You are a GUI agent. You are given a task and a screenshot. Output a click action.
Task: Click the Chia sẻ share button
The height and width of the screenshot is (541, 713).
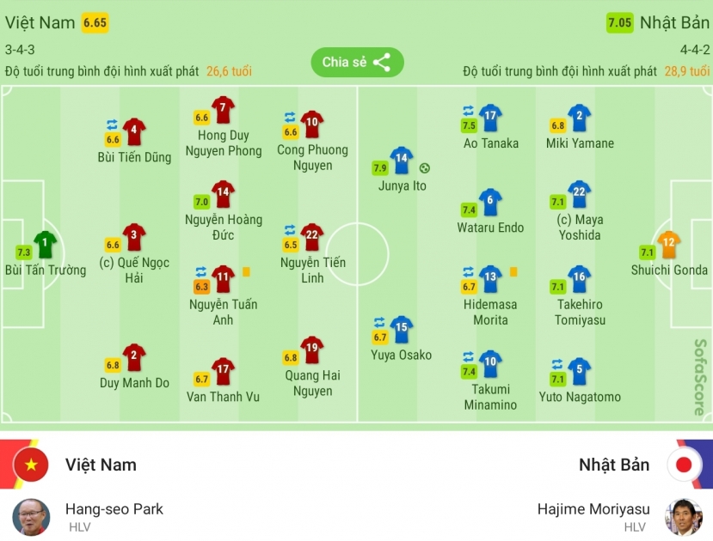tap(357, 62)
